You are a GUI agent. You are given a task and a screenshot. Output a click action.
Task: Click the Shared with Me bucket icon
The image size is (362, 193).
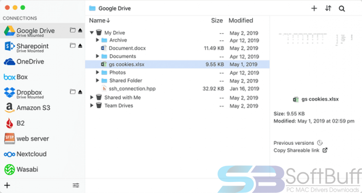99,97
